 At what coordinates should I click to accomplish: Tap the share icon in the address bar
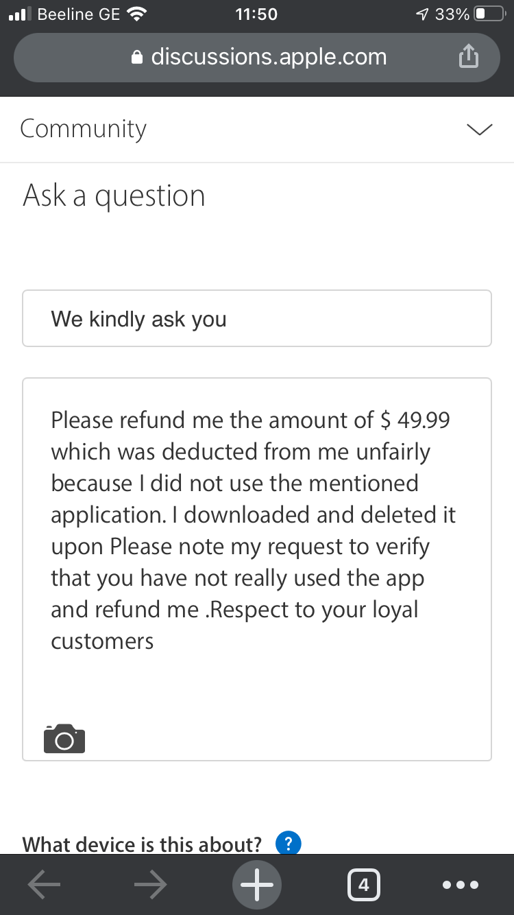point(468,57)
